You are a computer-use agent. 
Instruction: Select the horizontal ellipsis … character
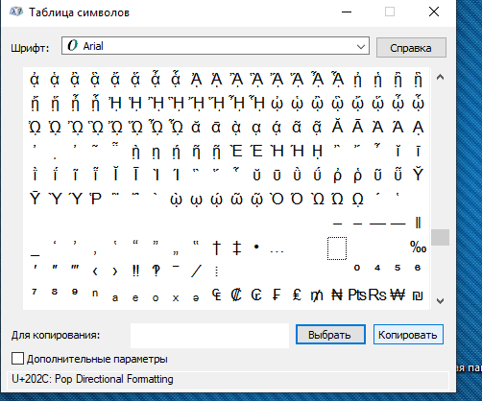click(x=277, y=251)
